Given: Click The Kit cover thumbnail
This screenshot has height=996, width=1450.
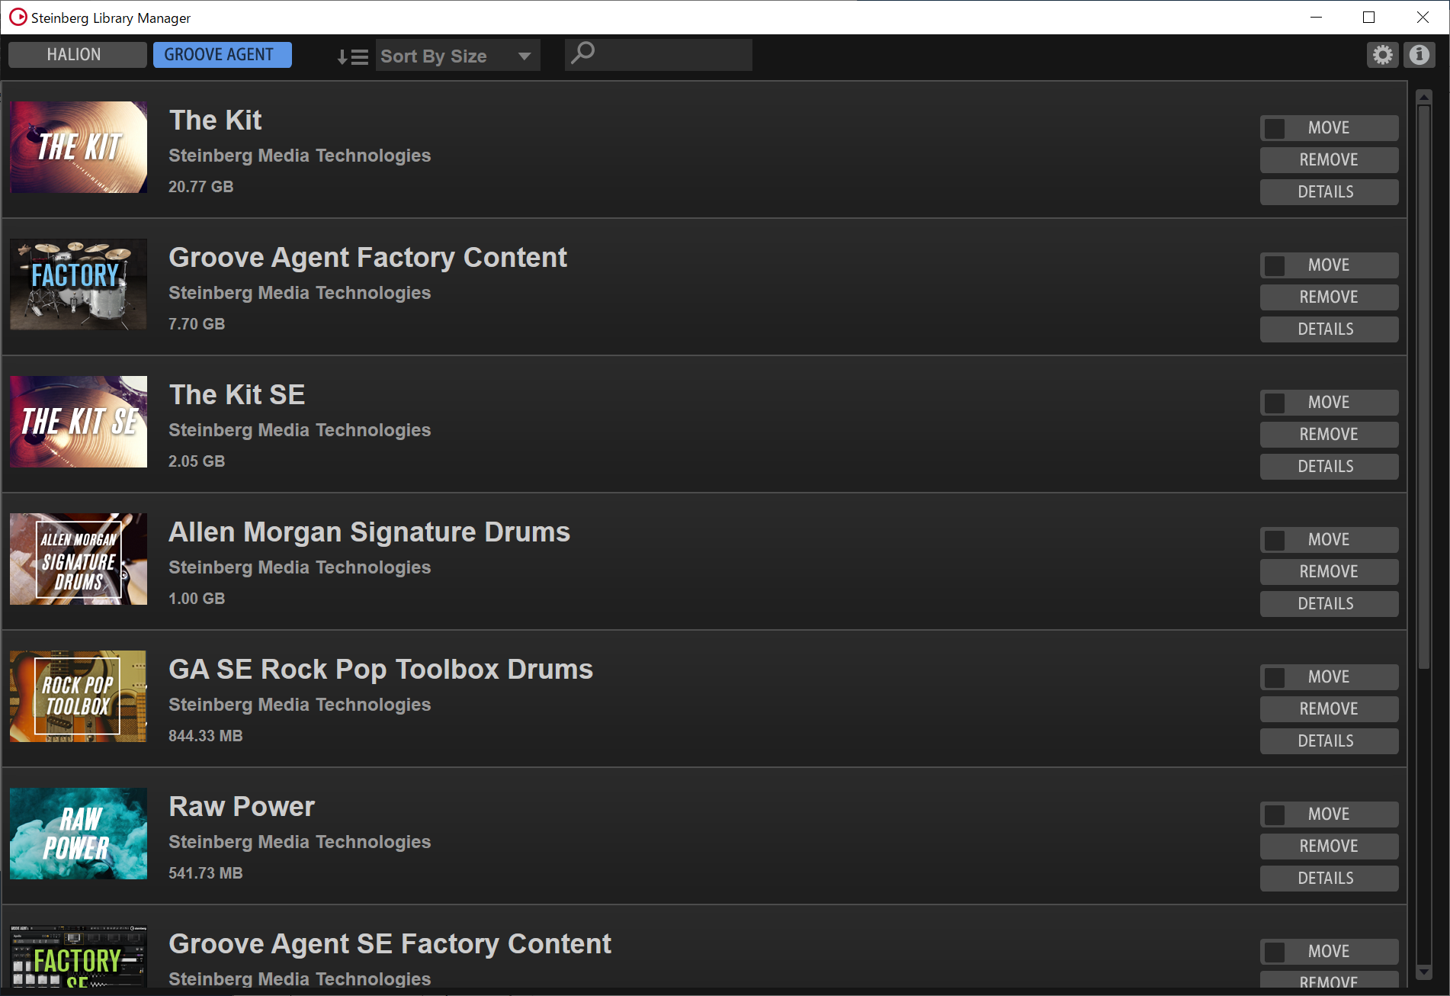Looking at the screenshot, I should coord(79,147).
